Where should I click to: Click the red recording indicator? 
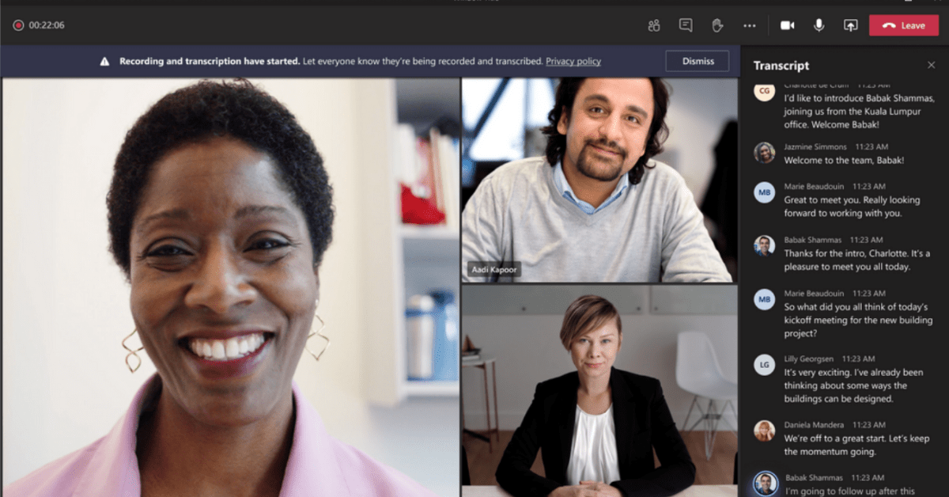coord(17,25)
